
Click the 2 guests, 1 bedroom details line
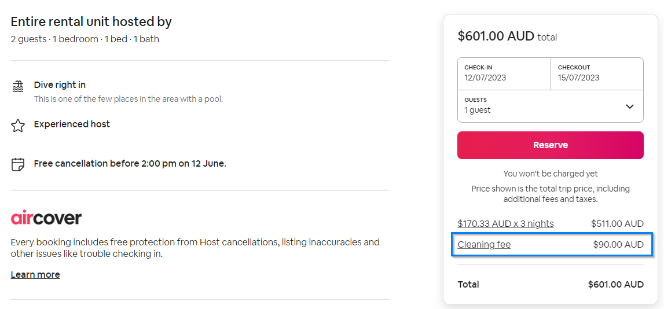coord(85,39)
